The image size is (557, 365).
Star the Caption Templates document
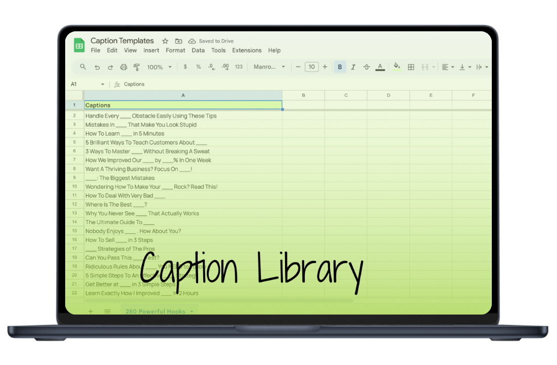165,41
